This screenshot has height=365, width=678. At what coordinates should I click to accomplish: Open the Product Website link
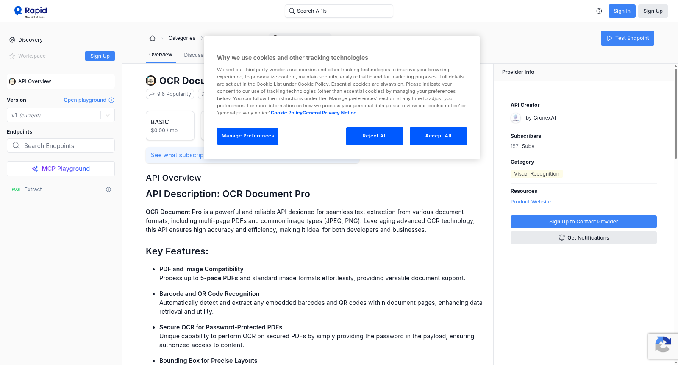[531, 202]
